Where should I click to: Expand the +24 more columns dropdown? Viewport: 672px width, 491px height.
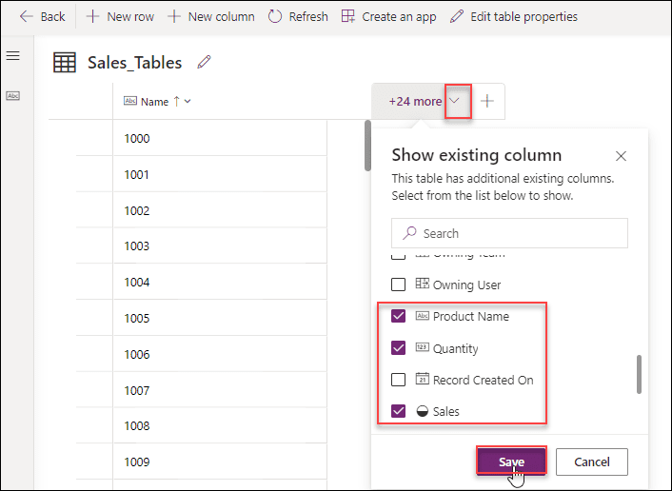455,101
